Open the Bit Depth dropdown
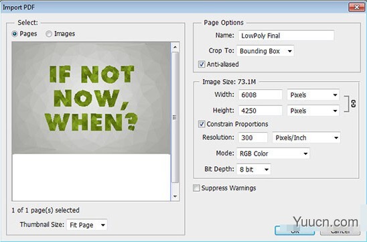Viewport: 367px width, 242px height. click(x=254, y=169)
